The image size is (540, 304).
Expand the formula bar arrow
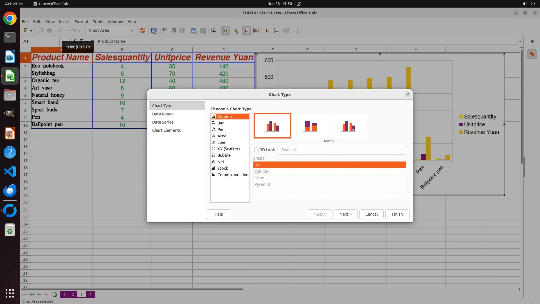coord(519,41)
